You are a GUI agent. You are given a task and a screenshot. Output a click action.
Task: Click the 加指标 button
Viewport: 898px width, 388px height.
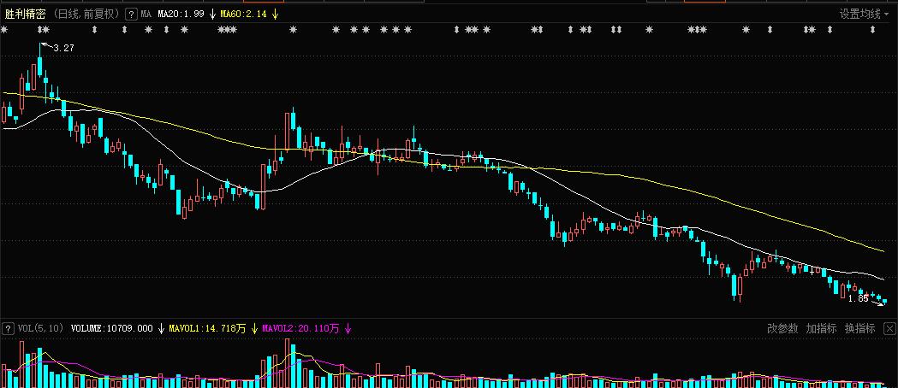[x=821, y=328]
